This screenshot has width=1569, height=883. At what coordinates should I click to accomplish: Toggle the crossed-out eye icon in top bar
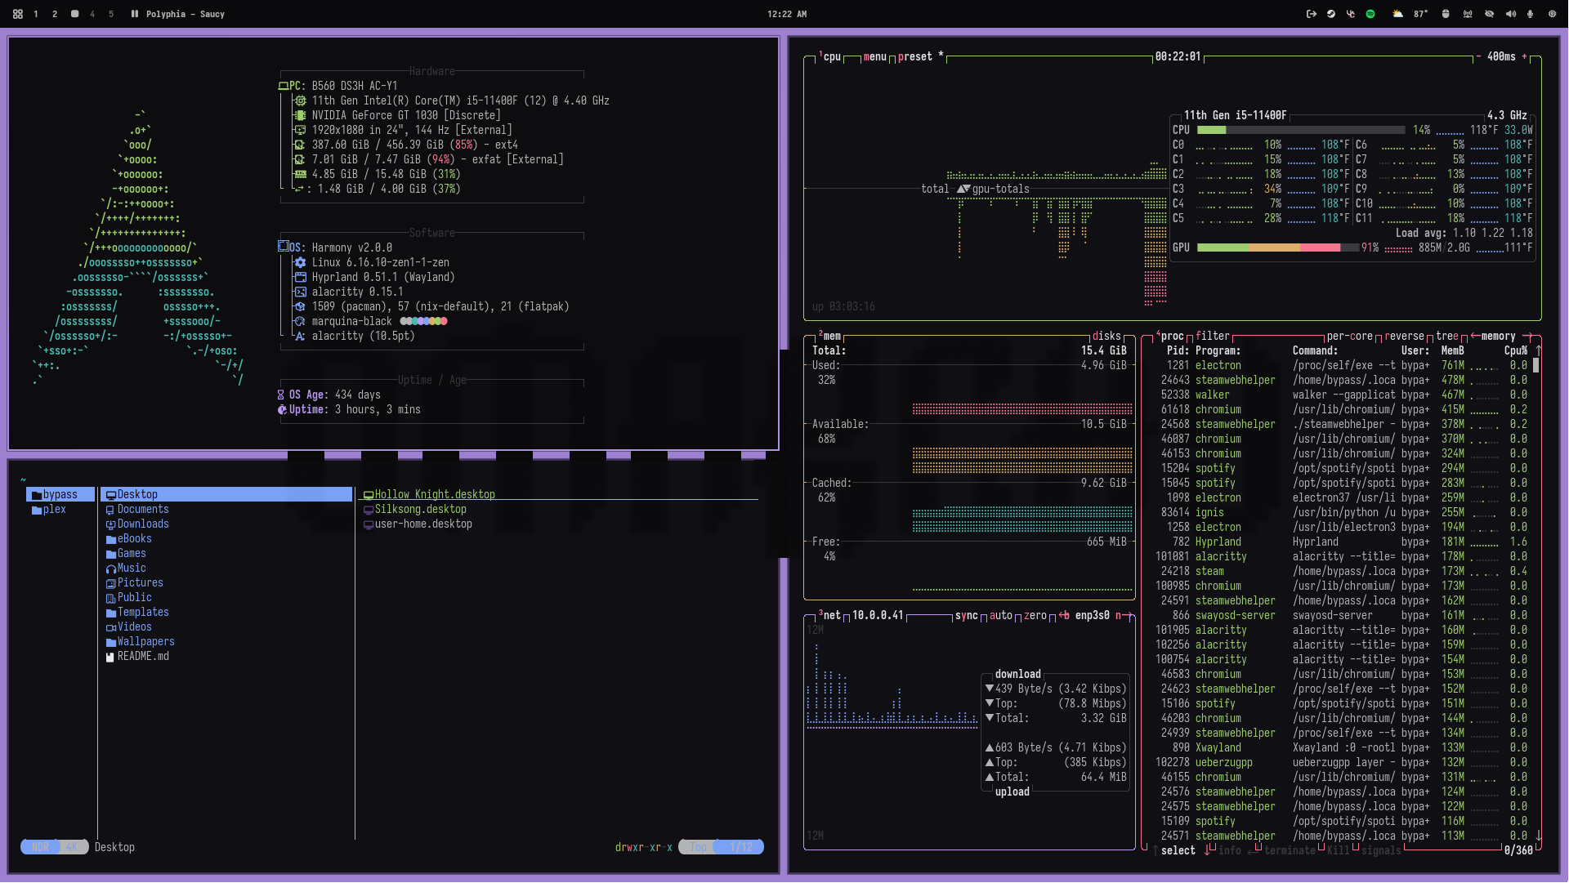point(1489,14)
